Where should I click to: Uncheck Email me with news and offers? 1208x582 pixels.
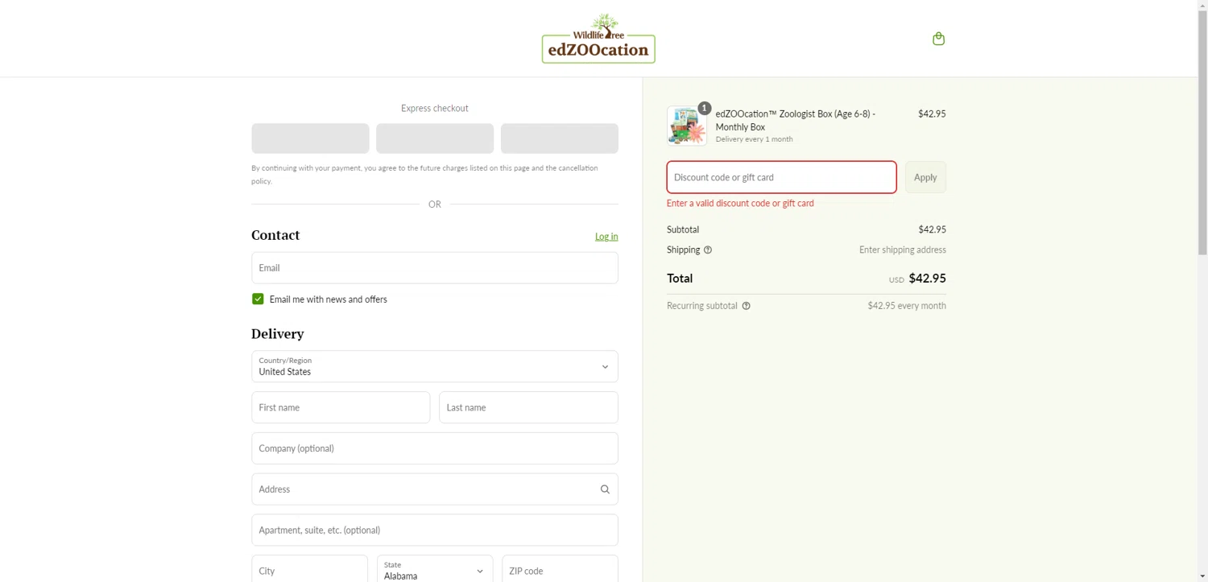258,299
